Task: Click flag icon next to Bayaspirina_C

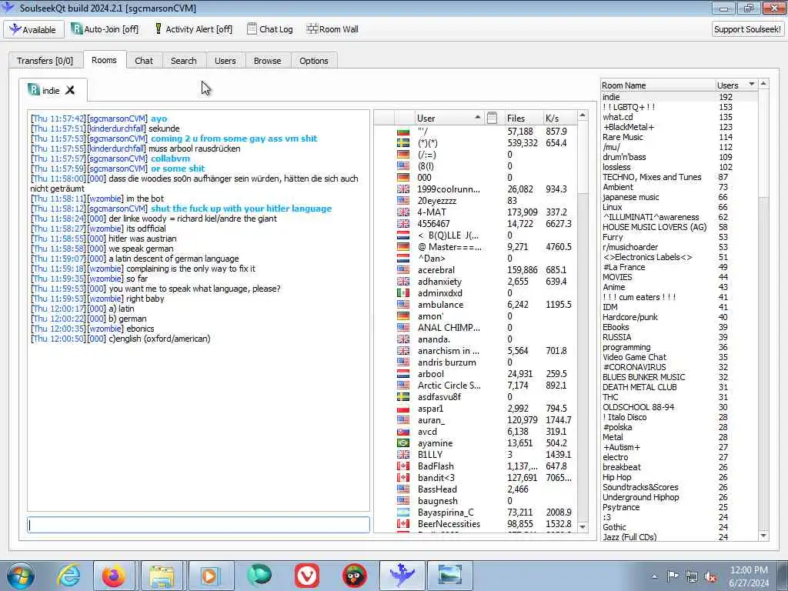Action: (403, 513)
